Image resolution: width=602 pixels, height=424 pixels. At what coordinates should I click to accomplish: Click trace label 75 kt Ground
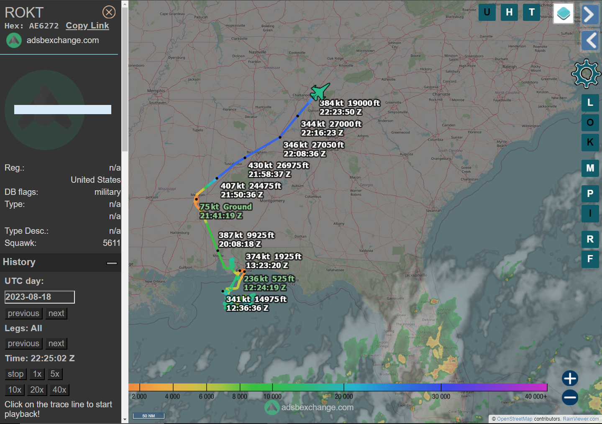[x=226, y=211]
